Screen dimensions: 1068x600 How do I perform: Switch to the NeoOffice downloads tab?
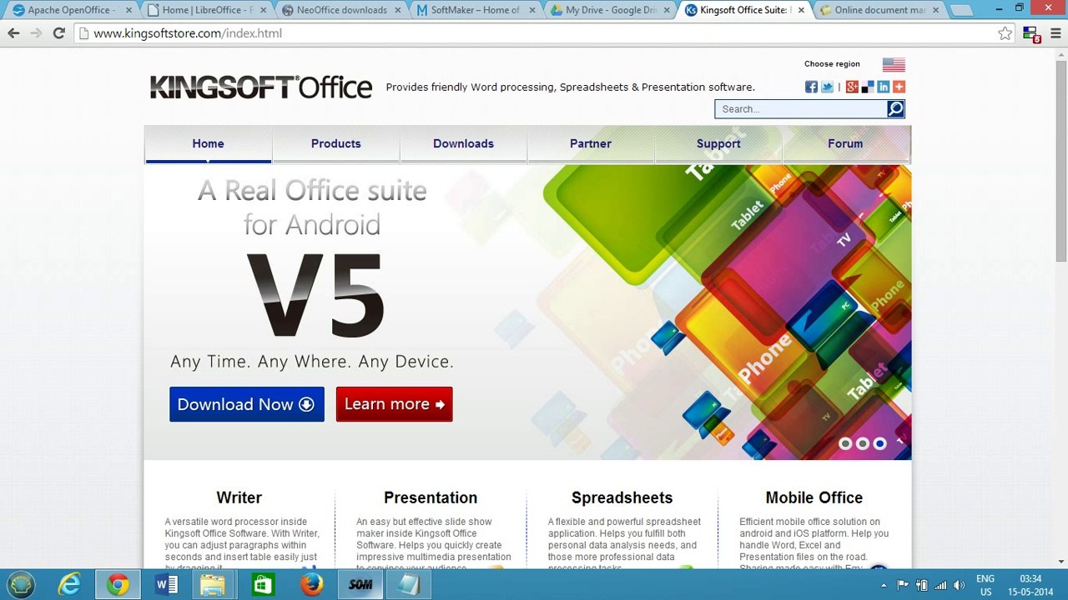(x=340, y=10)
